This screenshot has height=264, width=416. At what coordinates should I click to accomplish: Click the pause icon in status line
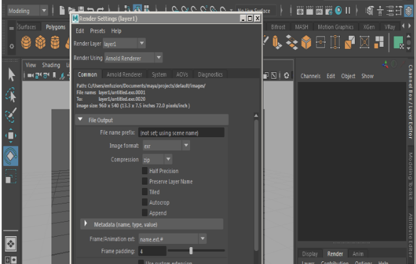pyautogui.click(x=348, y=10)
